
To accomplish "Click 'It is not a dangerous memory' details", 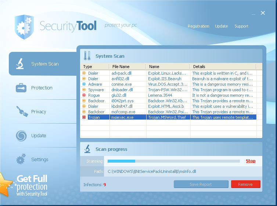I will [223, 95].
